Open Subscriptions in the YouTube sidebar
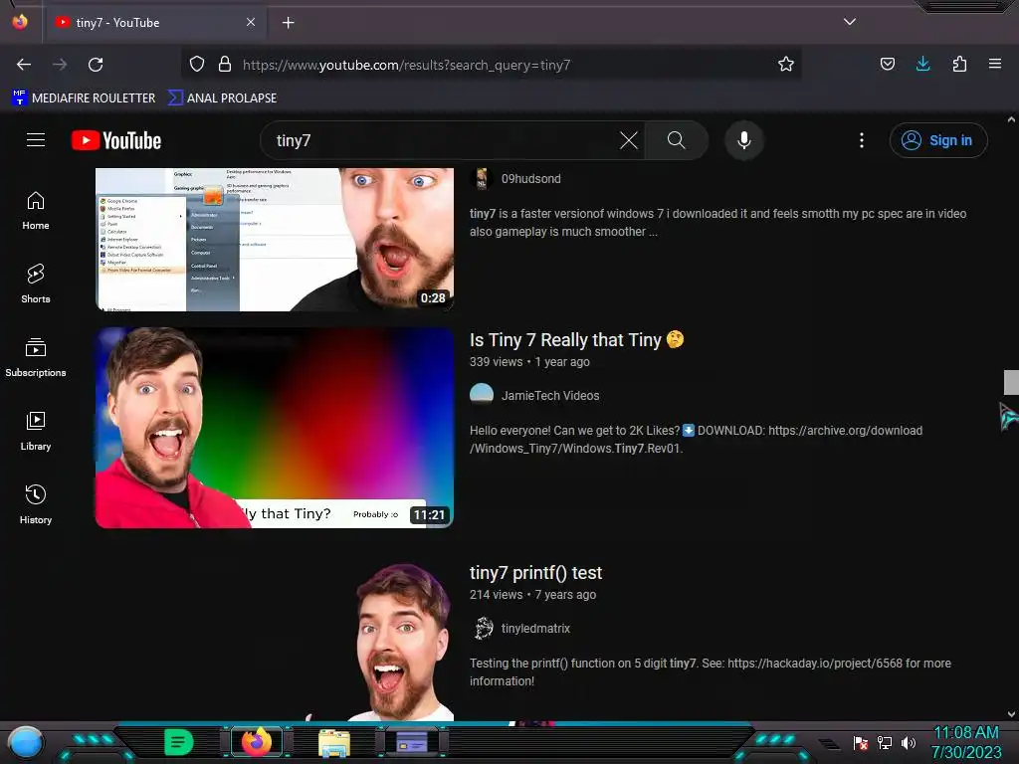 tap(36, 358)
